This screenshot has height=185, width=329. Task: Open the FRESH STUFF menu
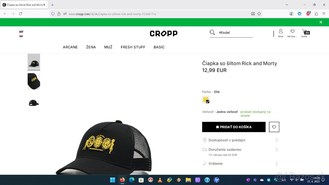click(133, 47)
